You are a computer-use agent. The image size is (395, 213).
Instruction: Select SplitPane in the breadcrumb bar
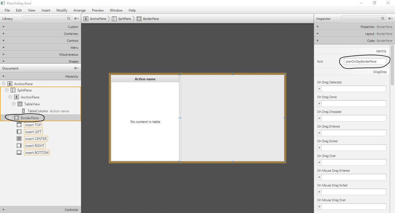pos(124,19)
